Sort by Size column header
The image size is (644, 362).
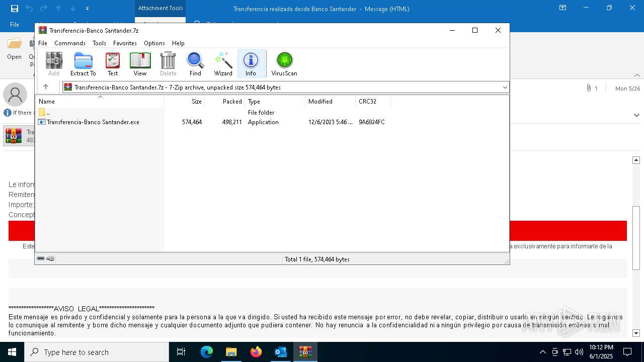coord(185,102)
